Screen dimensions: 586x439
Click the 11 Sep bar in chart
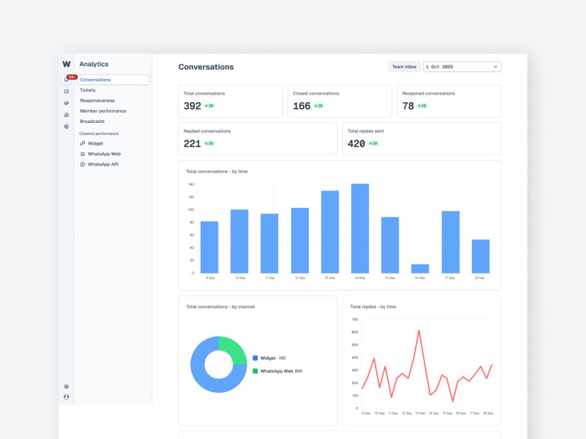pyautogui.click(x=270, y=243)
